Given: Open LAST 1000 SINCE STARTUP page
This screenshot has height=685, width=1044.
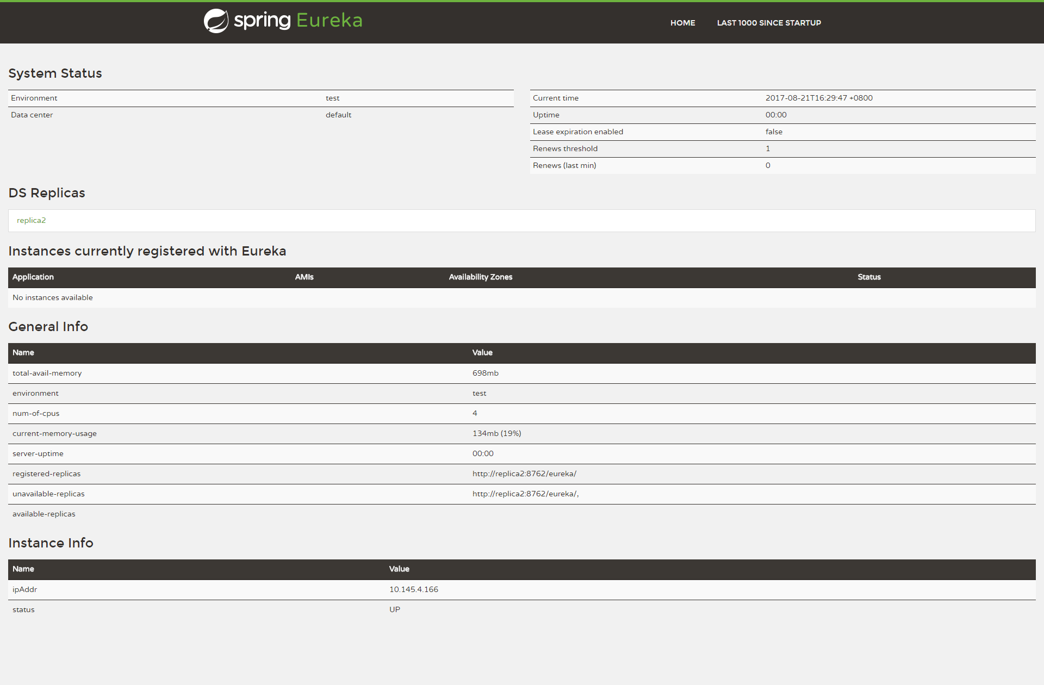Looking at the screenshot, I should point(768,23).
